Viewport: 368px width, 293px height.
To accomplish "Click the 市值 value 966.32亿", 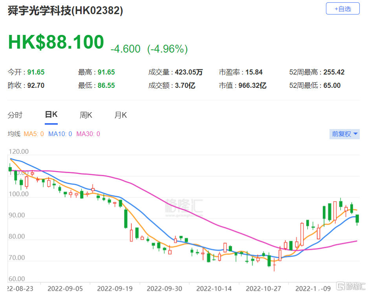I will tap(253, 86).
